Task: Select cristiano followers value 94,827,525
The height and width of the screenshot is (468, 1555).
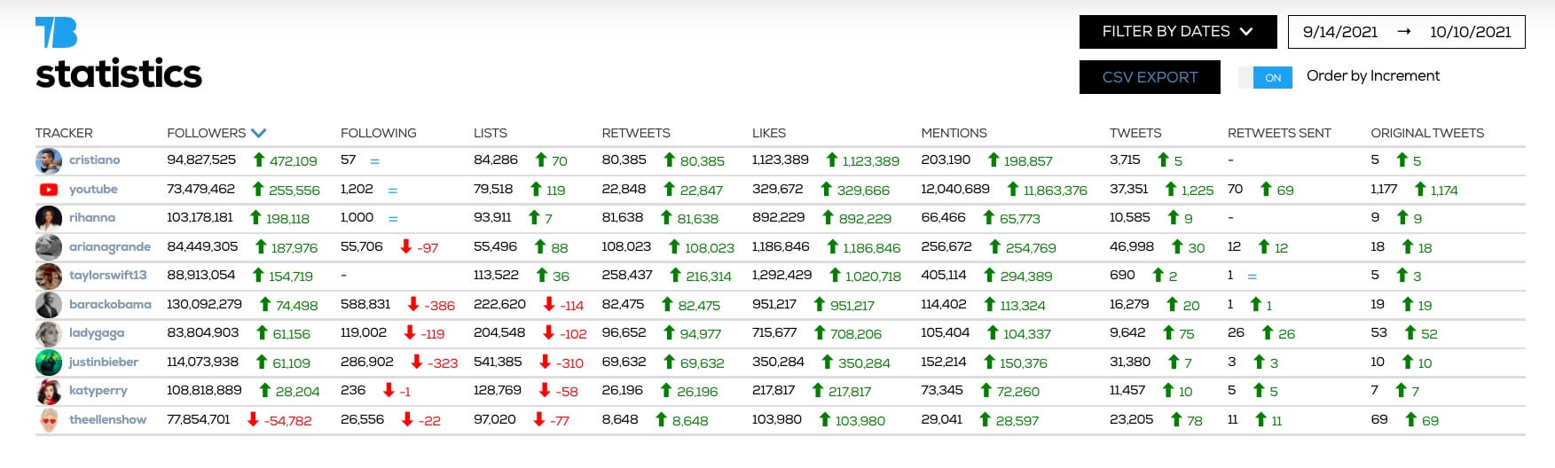Action: [201, 160]
